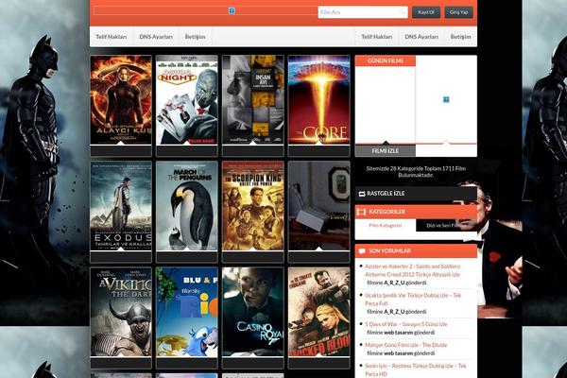
Task: Open İletişim in the right navigation group
Action: pos(461,37)
